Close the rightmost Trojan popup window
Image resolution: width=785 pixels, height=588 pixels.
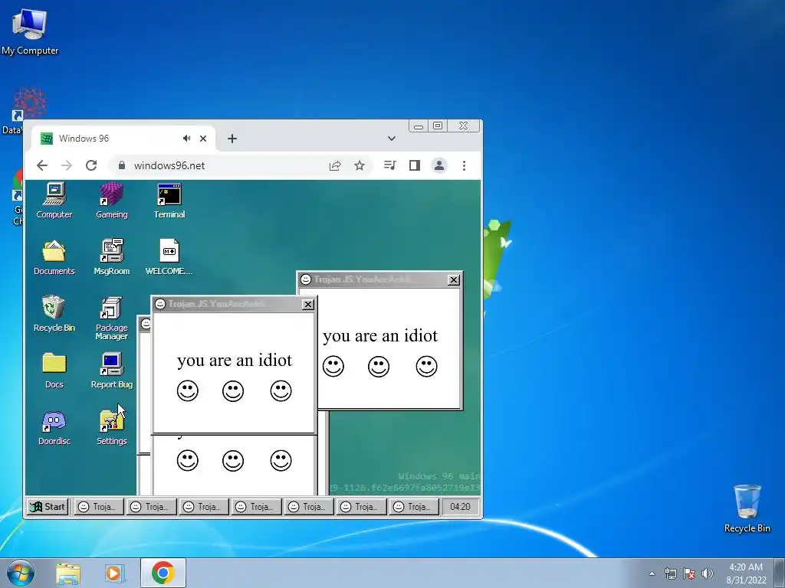[454, 280]
